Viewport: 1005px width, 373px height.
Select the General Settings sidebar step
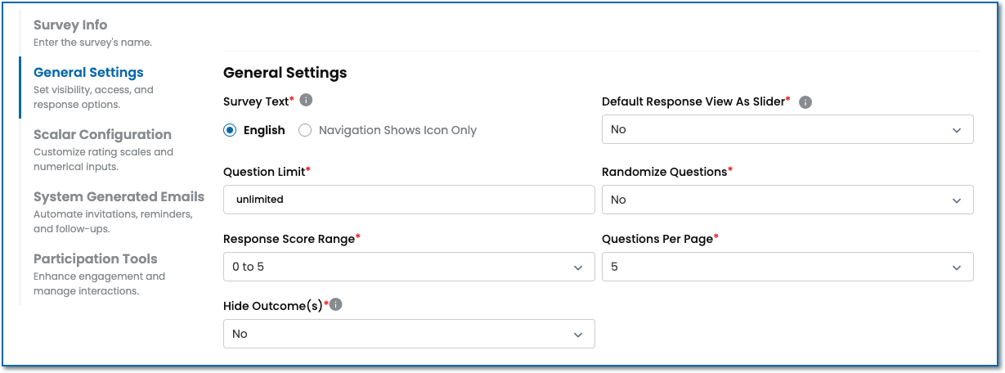tap(88, 73)
